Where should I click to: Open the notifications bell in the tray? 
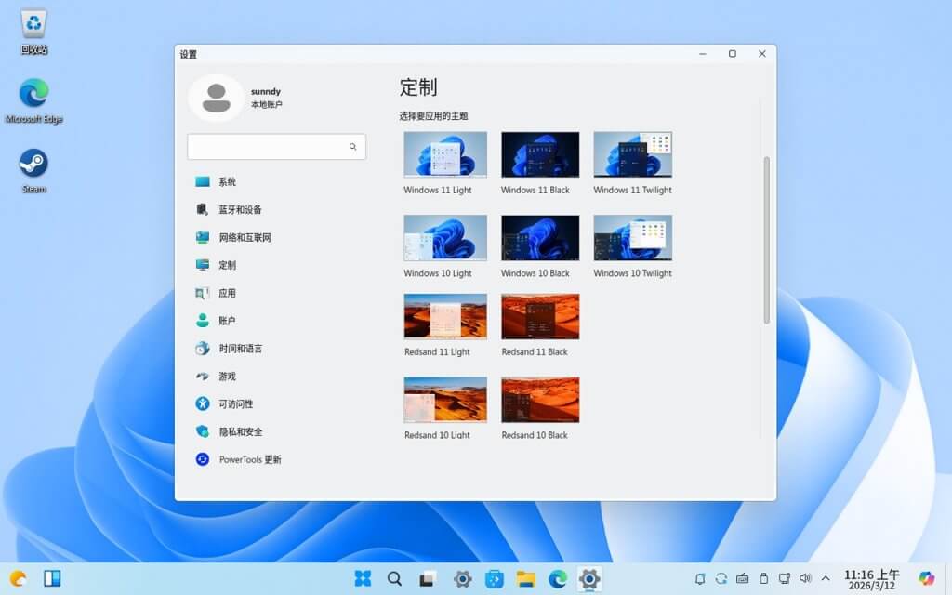699,579
